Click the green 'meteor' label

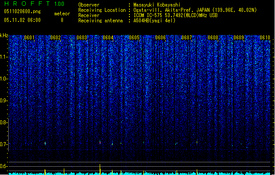click(62, 14)
